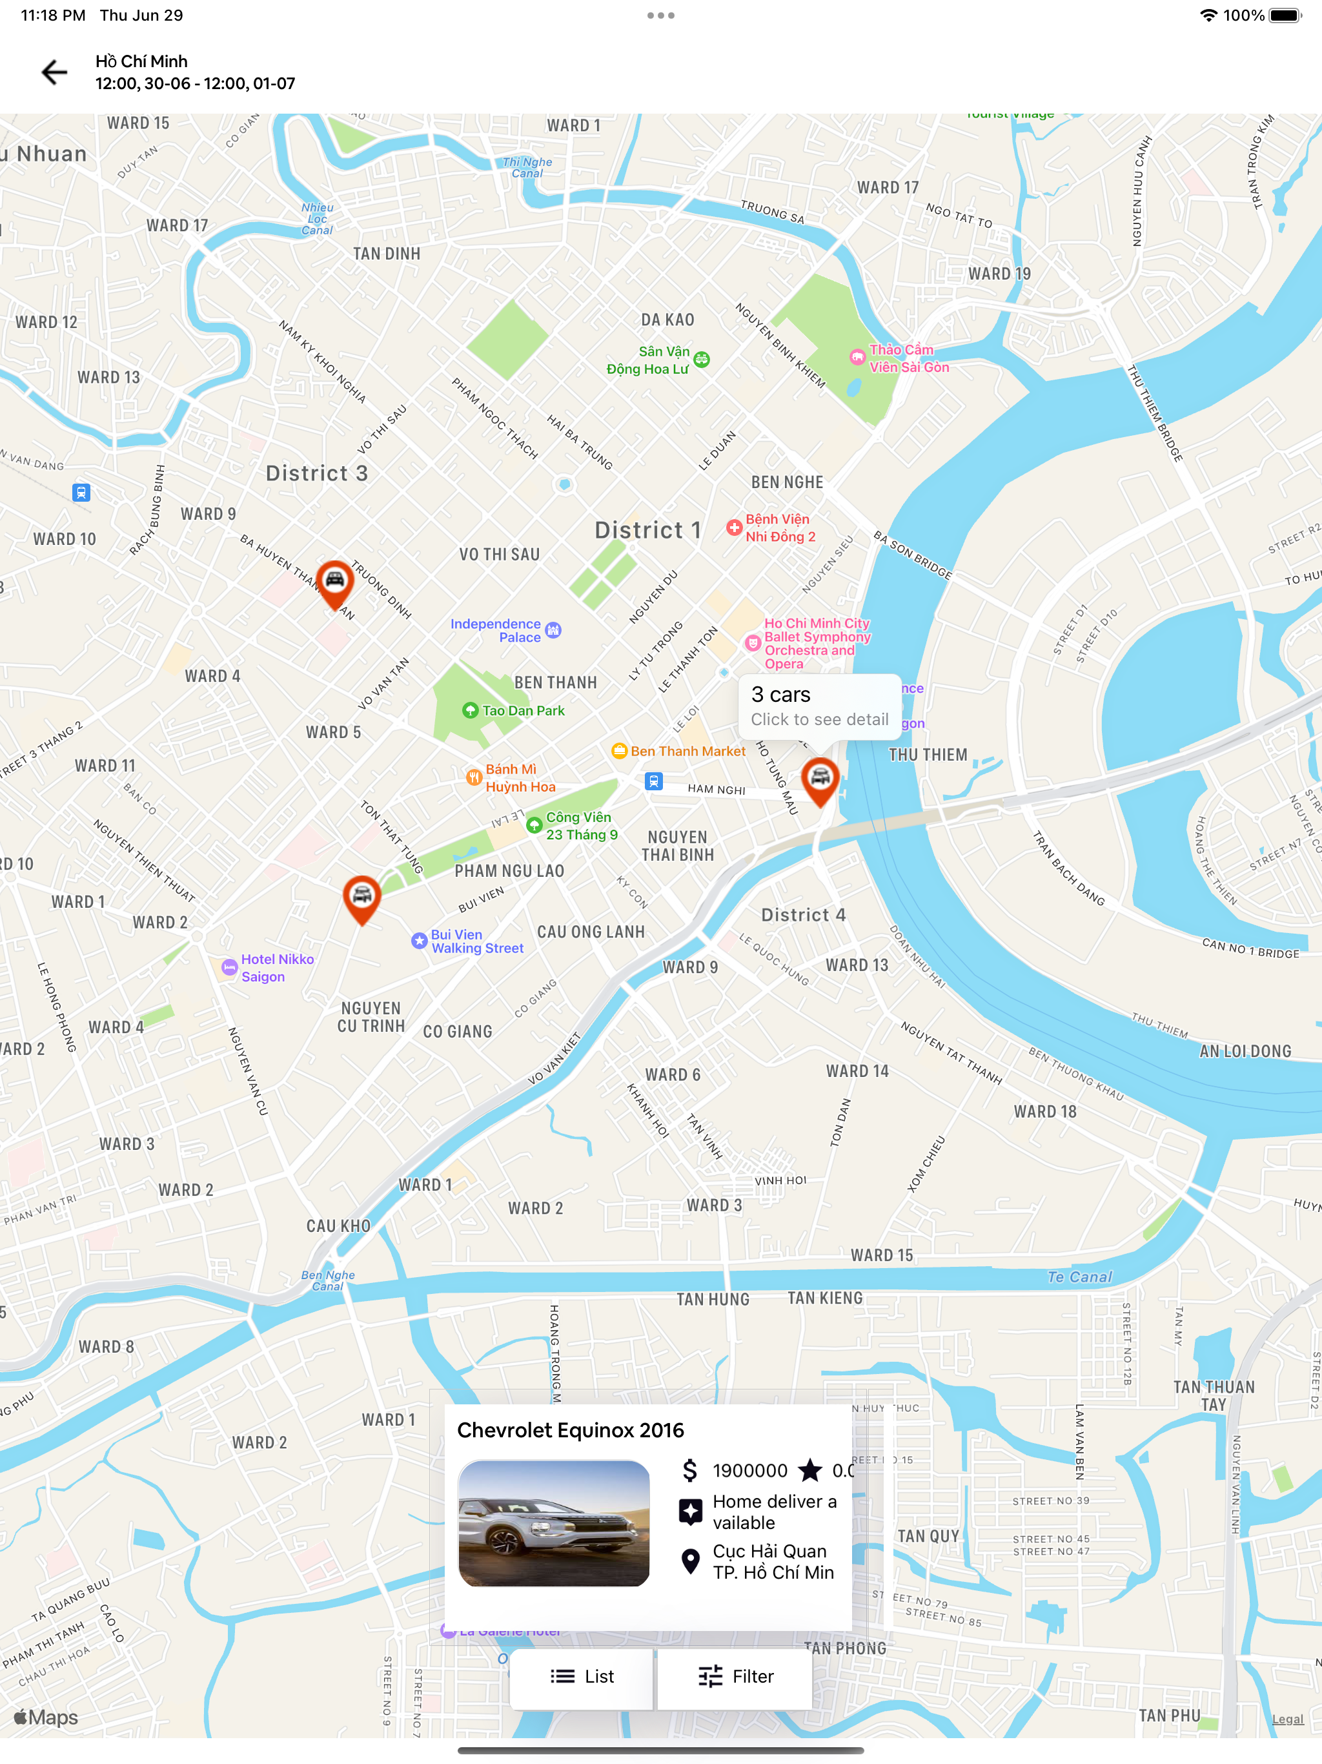This screenshot has width=1322, height=1764.
Task: Open the Filter options
Action: [x=735, y=1676]
